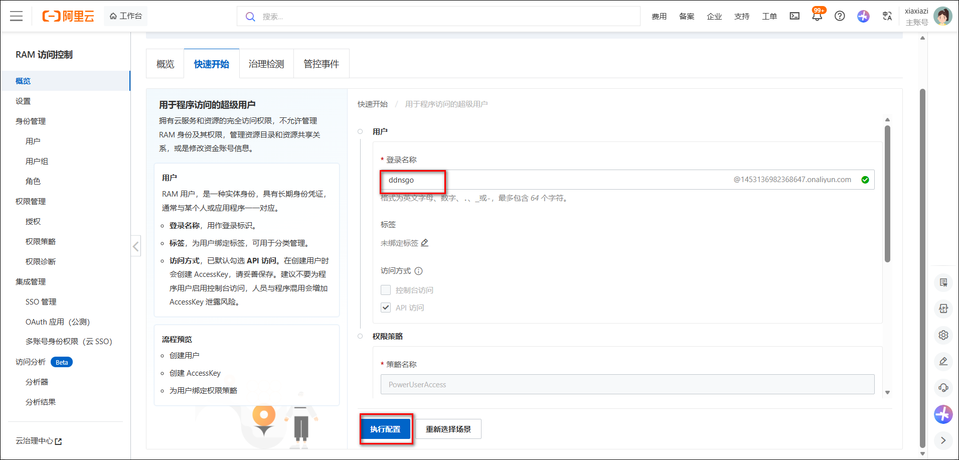Edit tags with the pencil icon
This screenshot has height=460, width=959.
[425, 243]
